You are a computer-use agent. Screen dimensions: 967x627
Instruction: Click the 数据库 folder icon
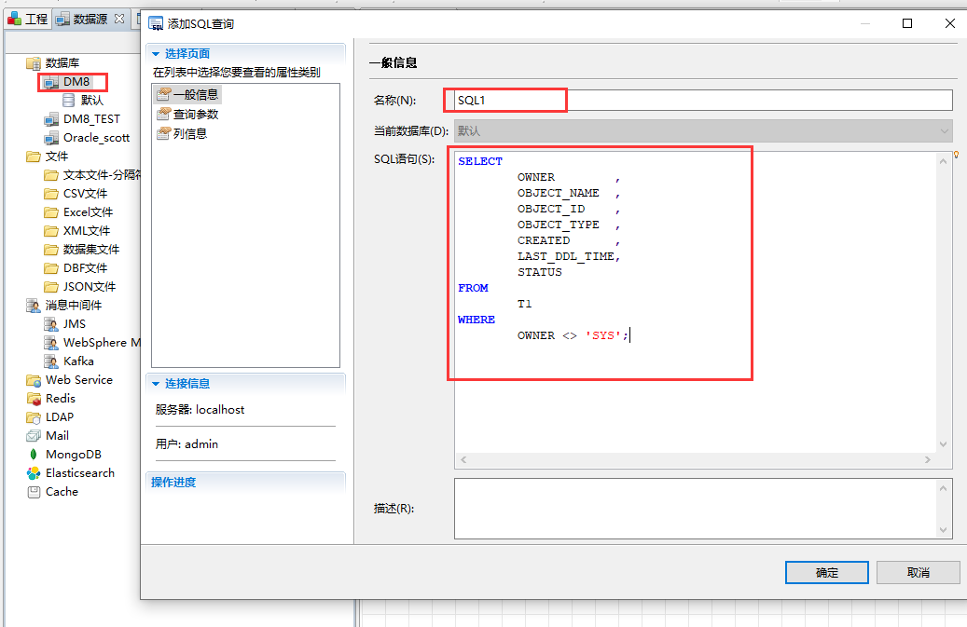tap(34, 62)
